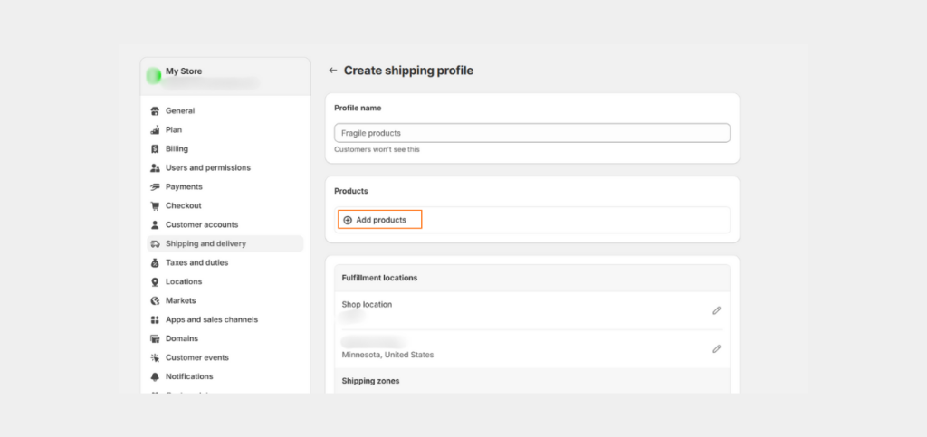The image size is (927, 437).
Task: Click Shipping zones heading
Action: click(370, 381)
